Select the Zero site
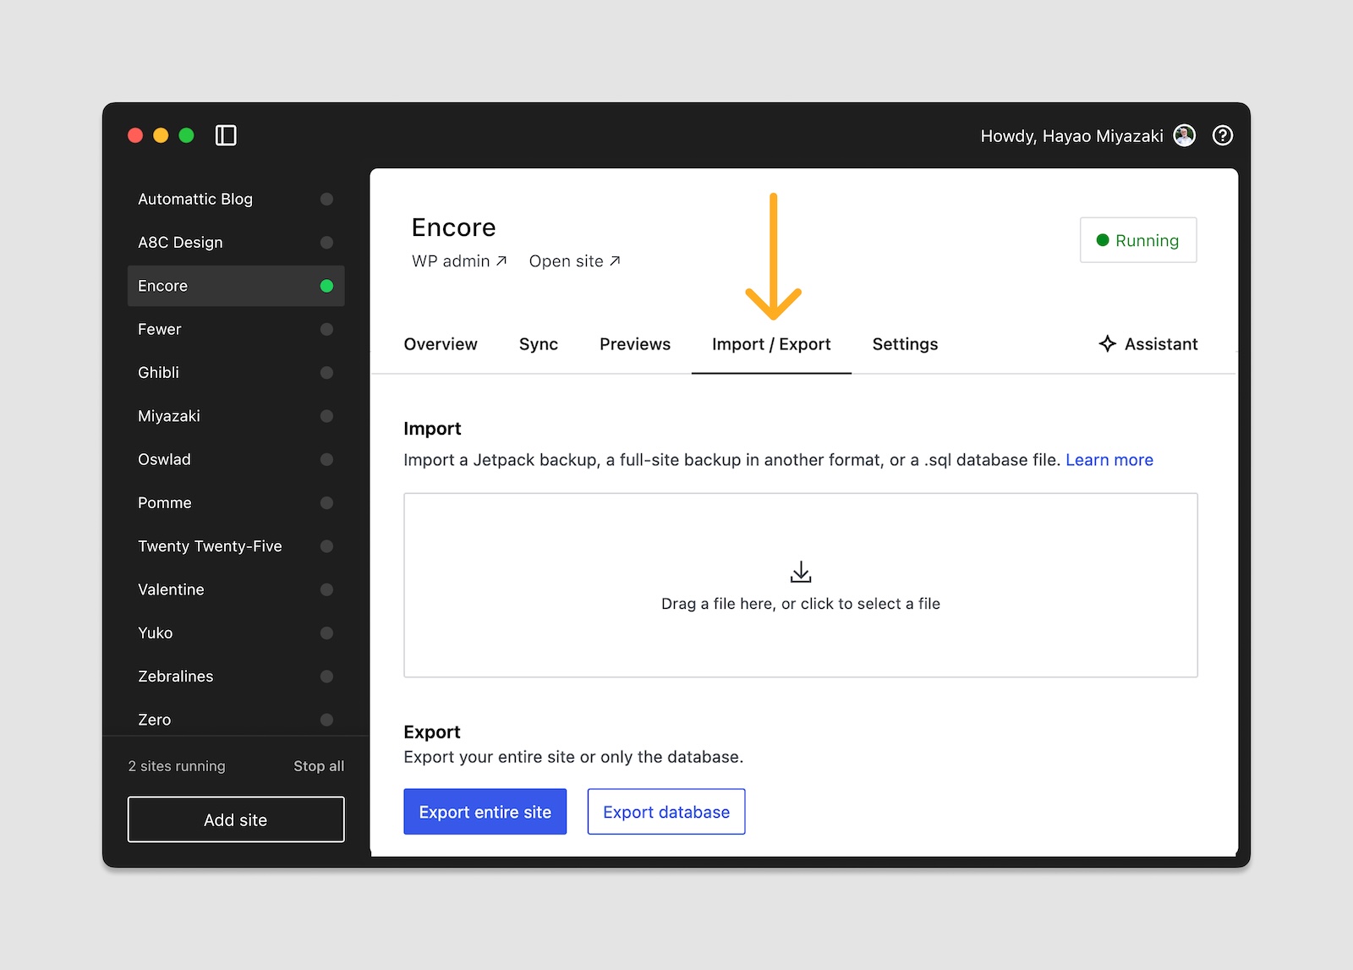 tap(236, 720)
